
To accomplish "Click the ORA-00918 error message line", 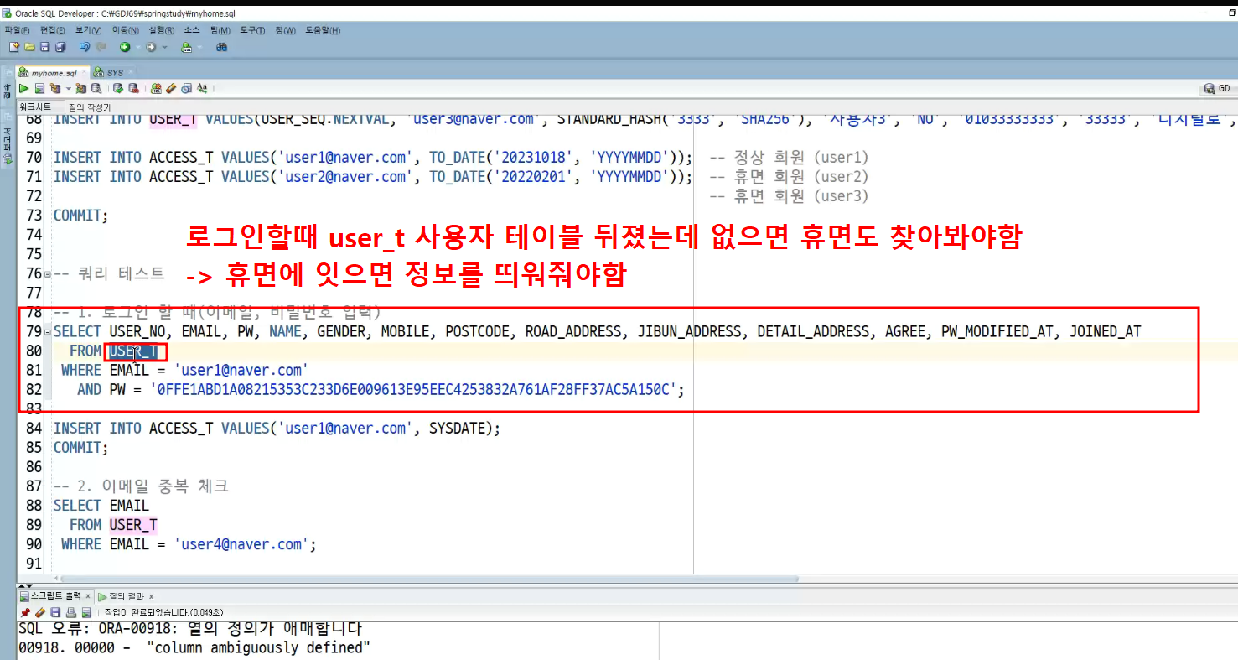I will tap(190, 628).
